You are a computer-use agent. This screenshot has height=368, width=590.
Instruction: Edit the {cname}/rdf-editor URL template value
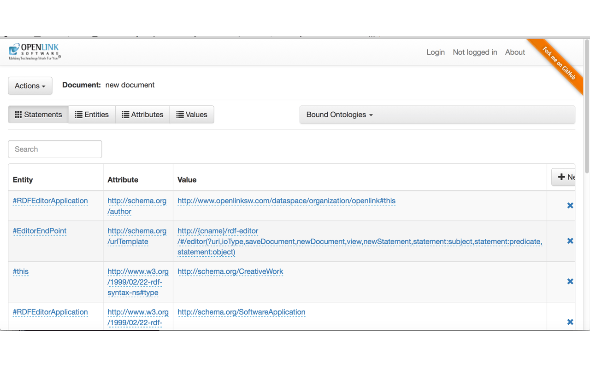[360, 241]
